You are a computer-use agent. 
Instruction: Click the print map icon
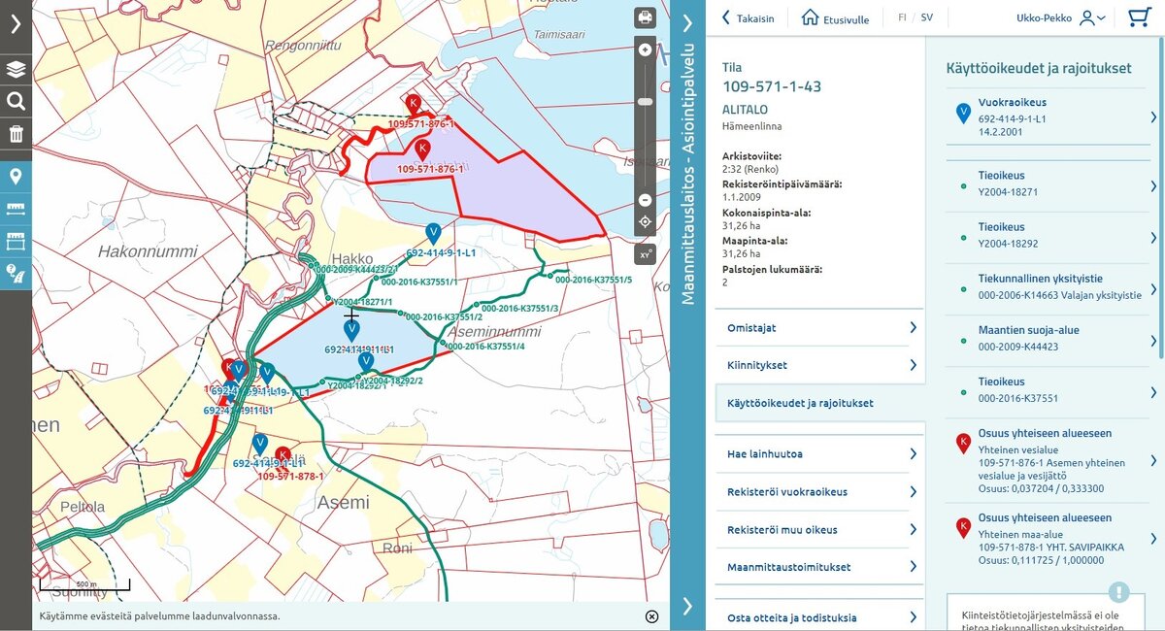pos(645,17)
